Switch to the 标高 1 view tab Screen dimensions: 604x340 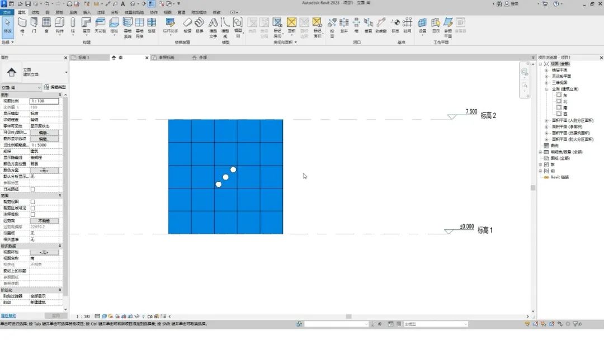84,58
